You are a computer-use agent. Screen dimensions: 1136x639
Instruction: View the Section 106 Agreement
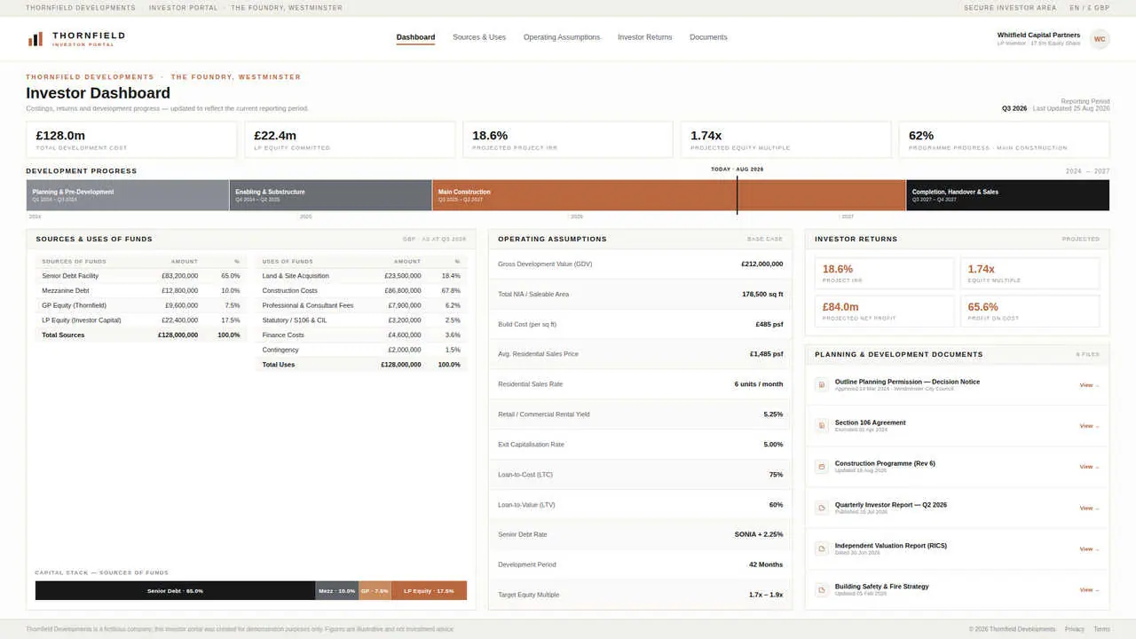(1089, 426)
